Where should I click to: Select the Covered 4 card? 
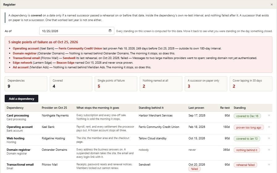coord(71,84)
